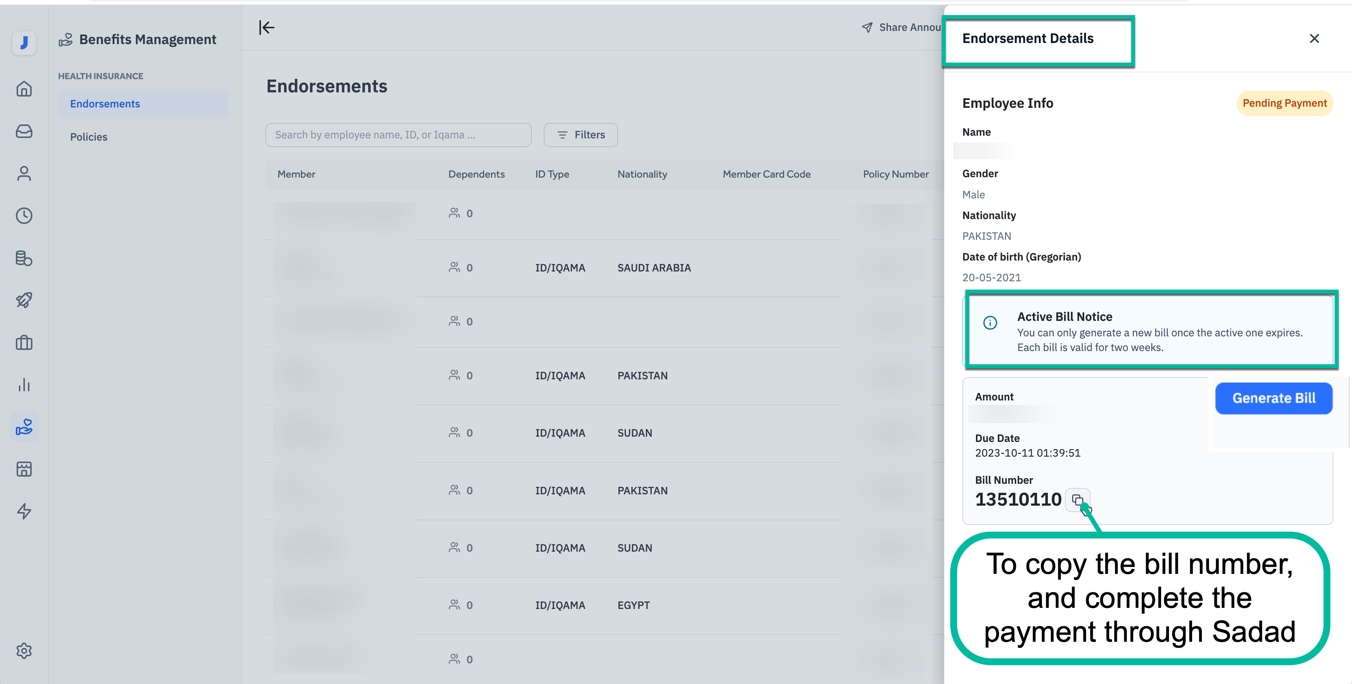Select Endorsements menu item
The width and height of the screenshot is (1353, 684).
(105, 104)
